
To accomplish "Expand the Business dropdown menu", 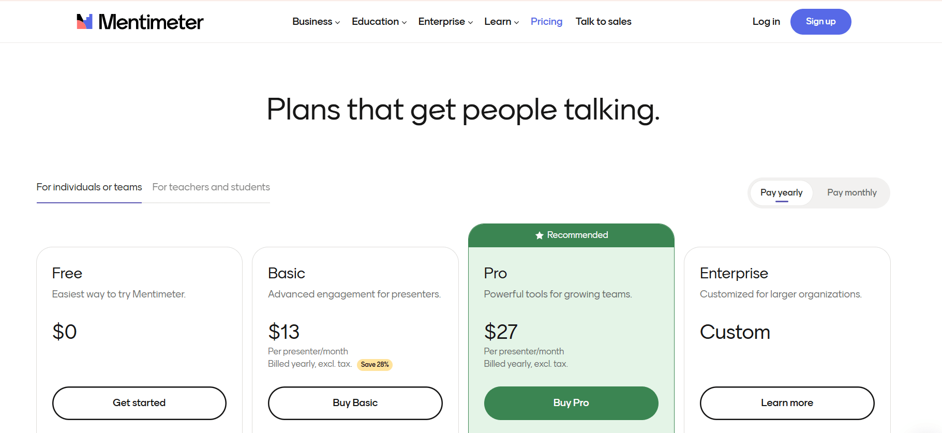I will 316,22.
